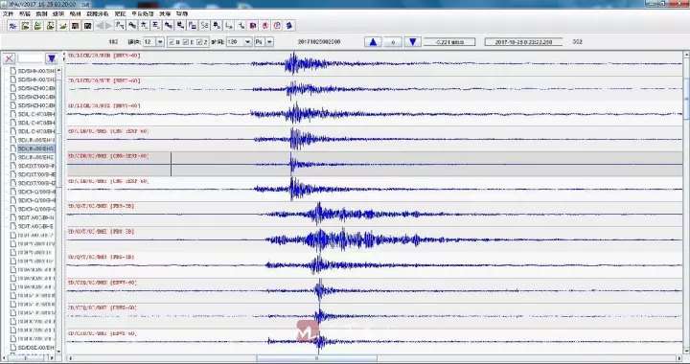Click the first toolbar icon on the left

coord(12,26)
